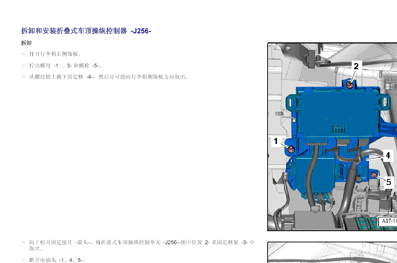The image size is (397, 263).
Task: Select the line 打开行李箱右侧饰板。
Action: [55, 54]
